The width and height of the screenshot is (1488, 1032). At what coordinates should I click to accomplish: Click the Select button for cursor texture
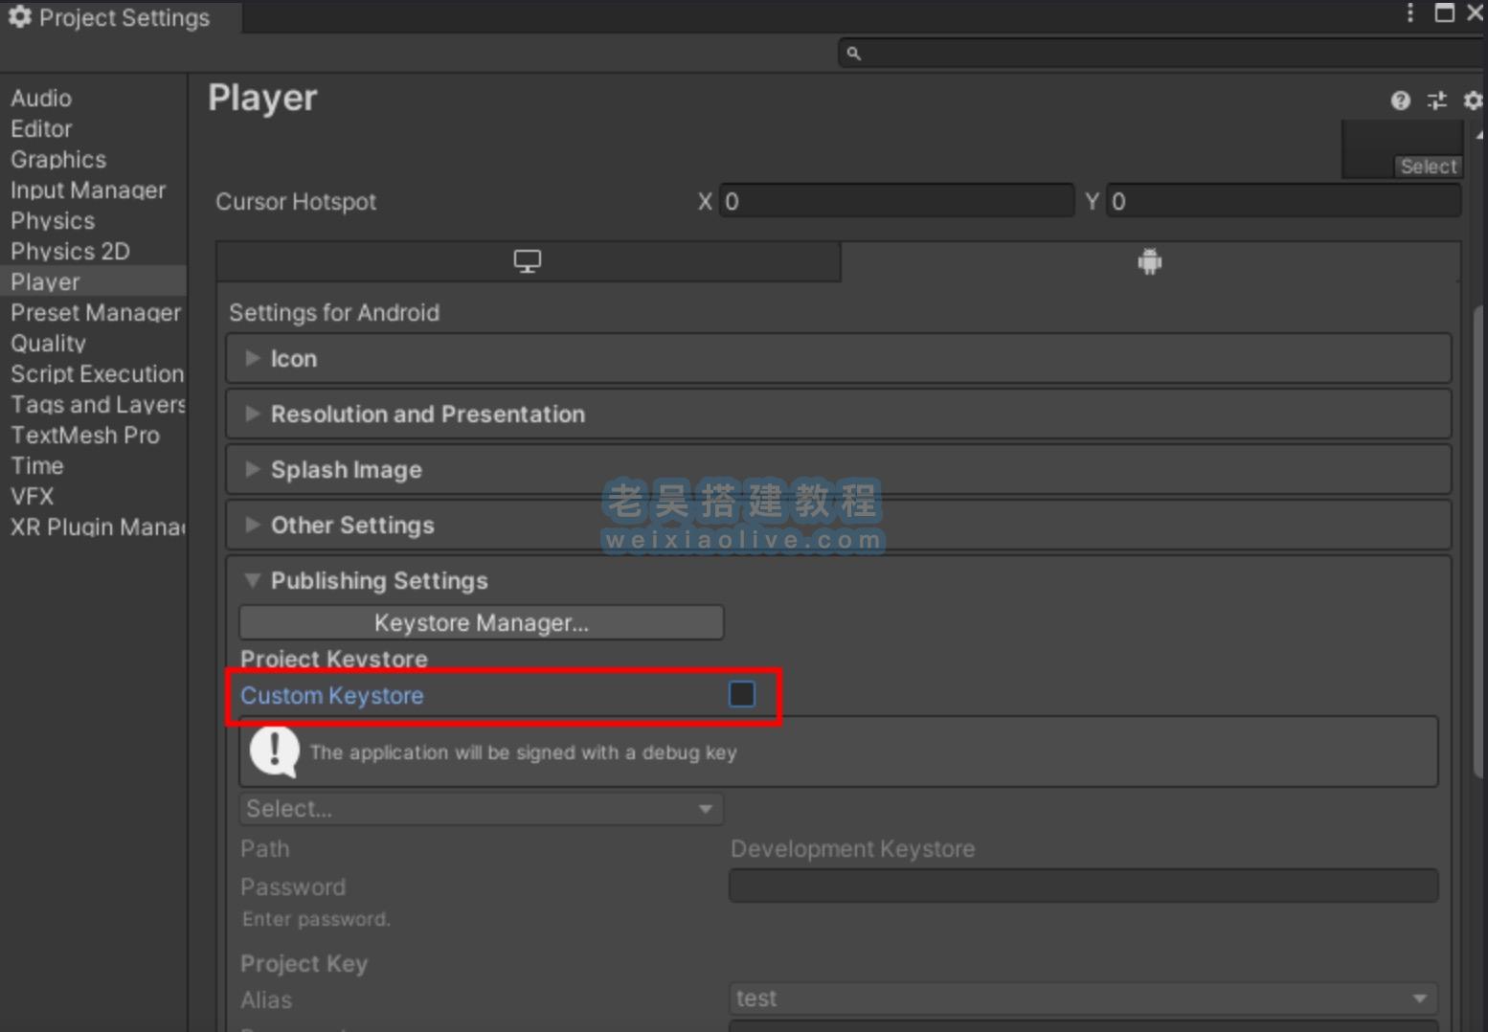pyautogui.click(x=1428, y=167)
